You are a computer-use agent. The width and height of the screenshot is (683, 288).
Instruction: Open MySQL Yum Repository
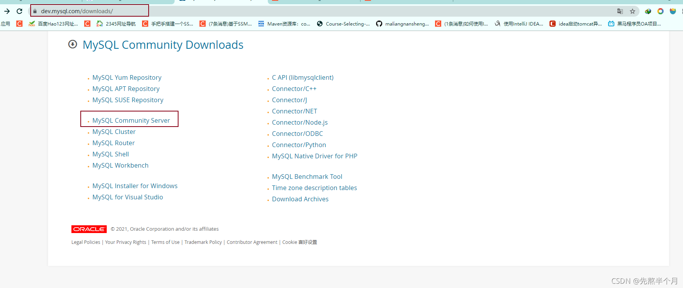[x=127, y=77]
